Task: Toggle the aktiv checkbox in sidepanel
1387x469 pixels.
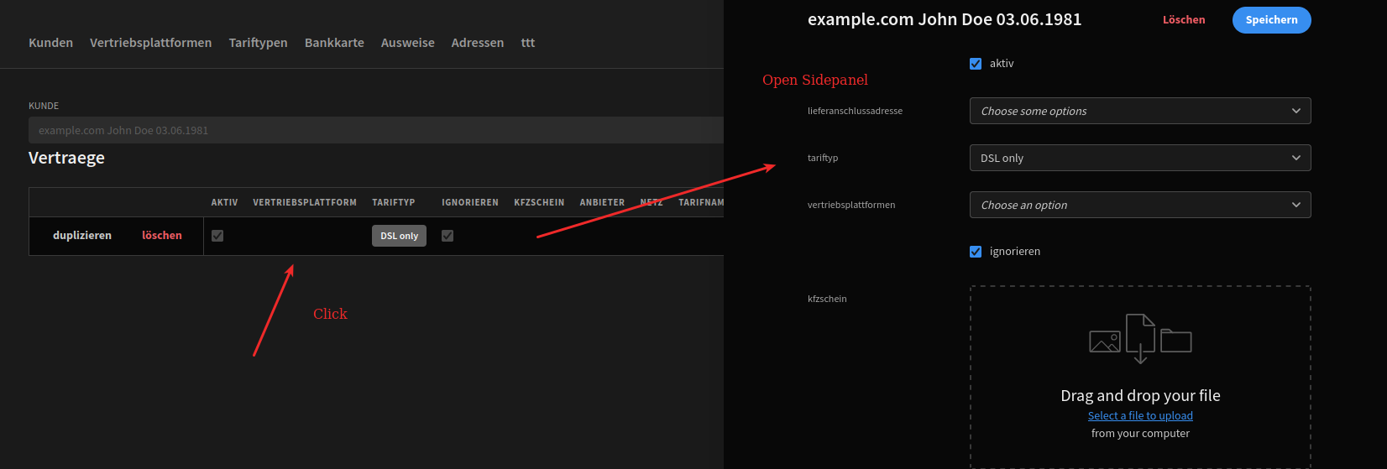Action: coord(976,64)
